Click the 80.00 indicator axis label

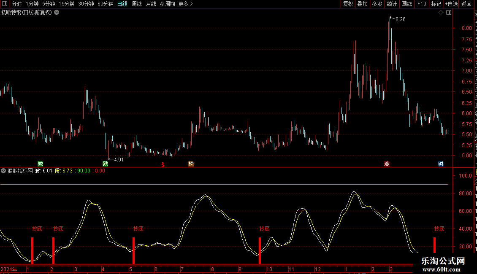[x=466, y=193]
